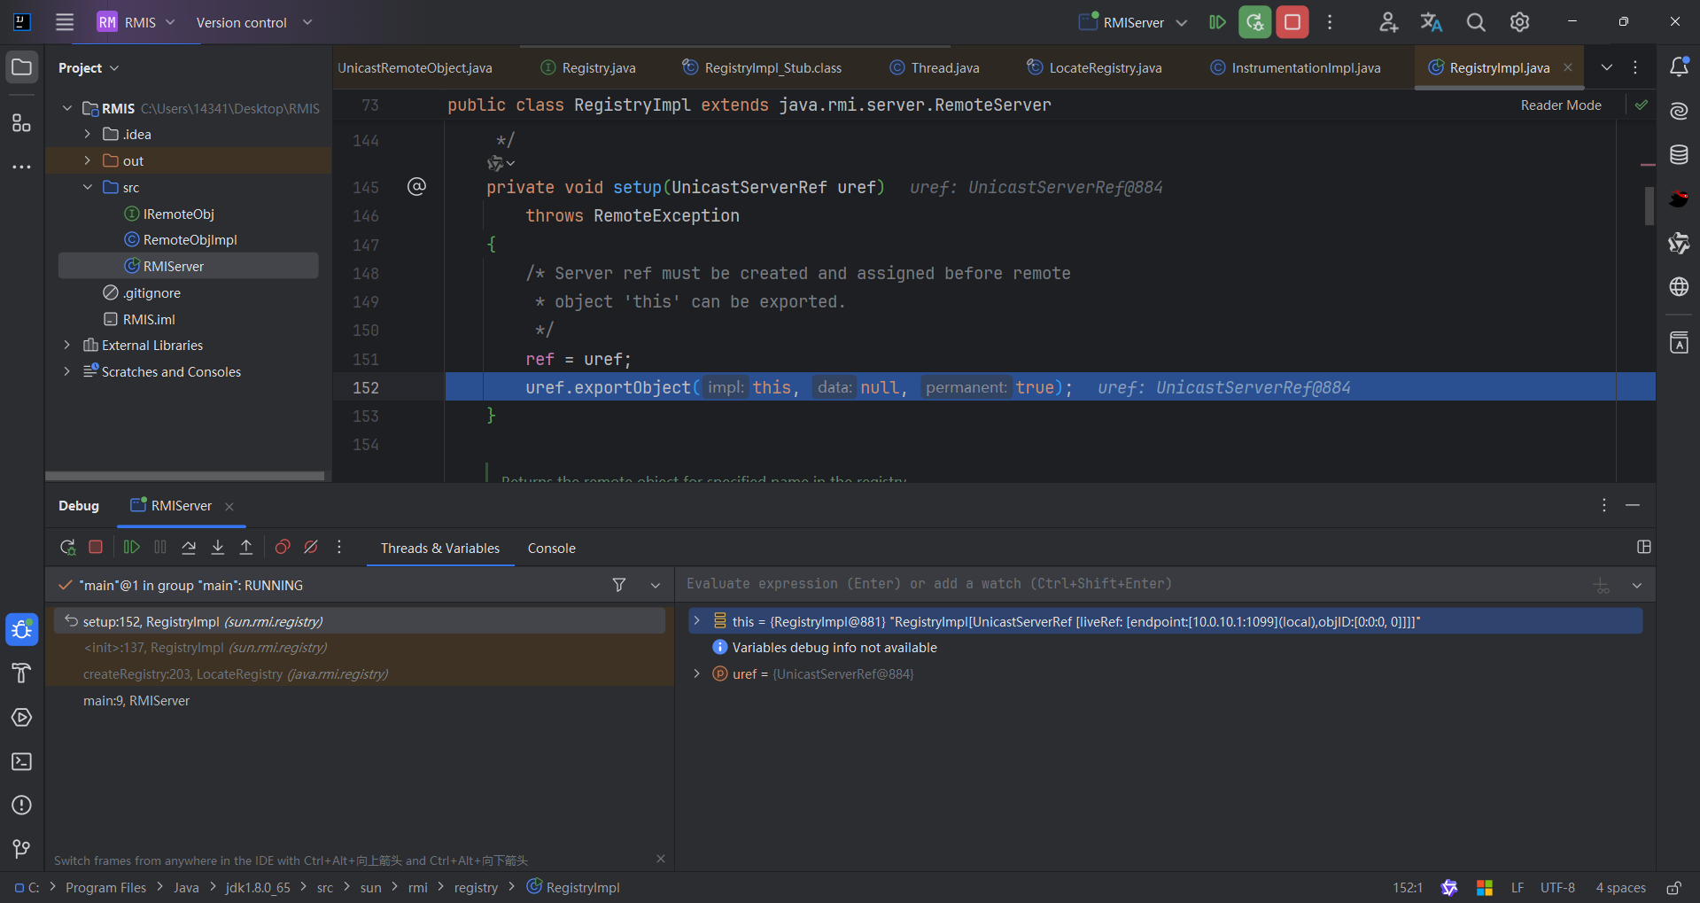Toggle Mute Breakpoints

[x=311, y=548]
